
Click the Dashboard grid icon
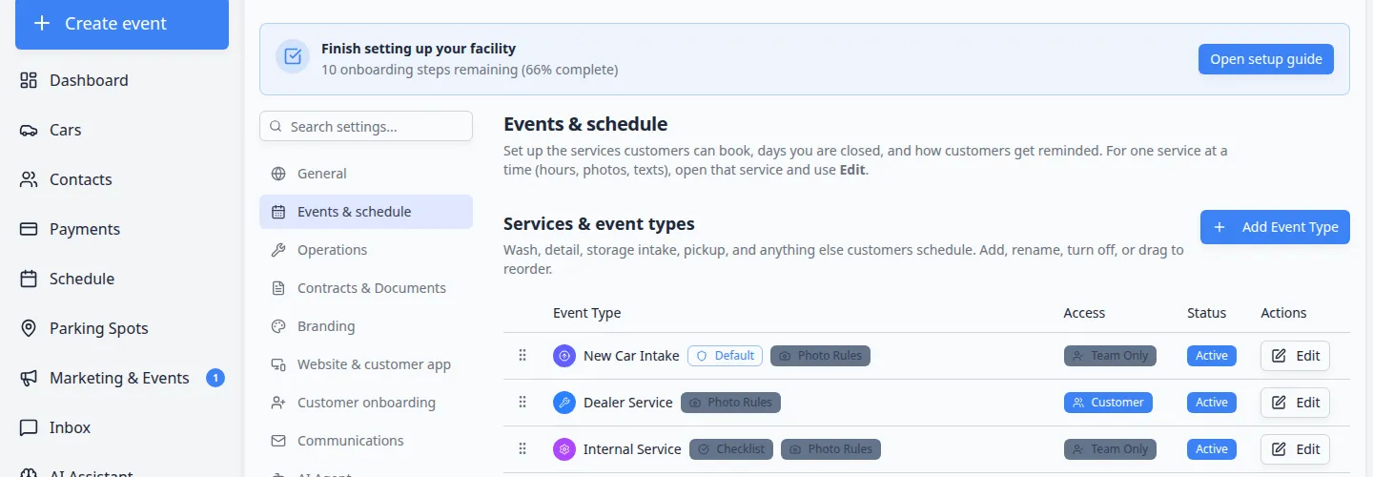[29, 80]
